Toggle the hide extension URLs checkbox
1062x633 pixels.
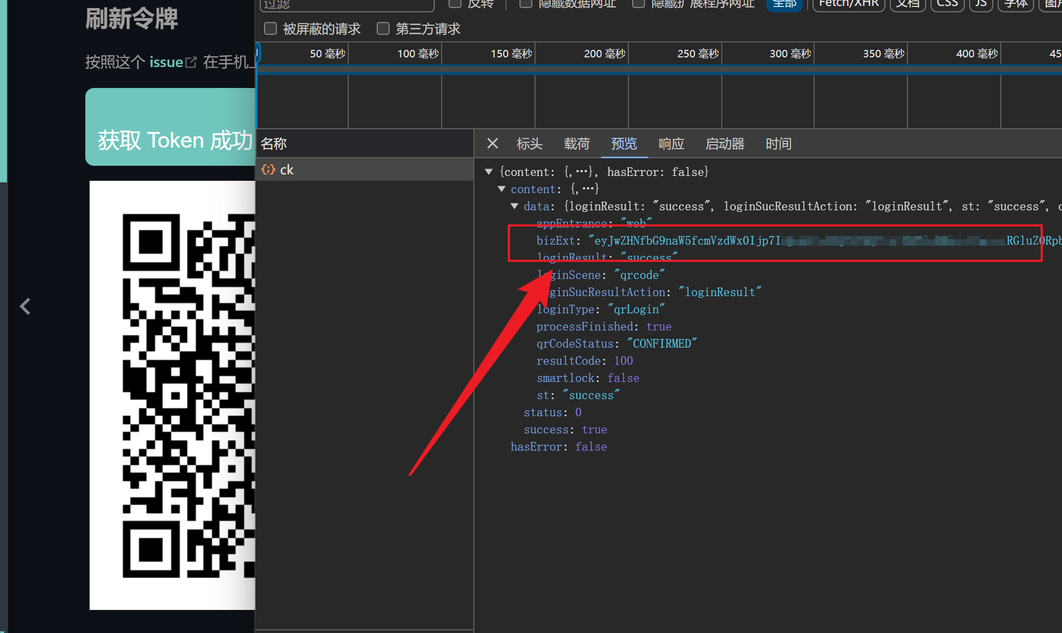click(638, 3)
